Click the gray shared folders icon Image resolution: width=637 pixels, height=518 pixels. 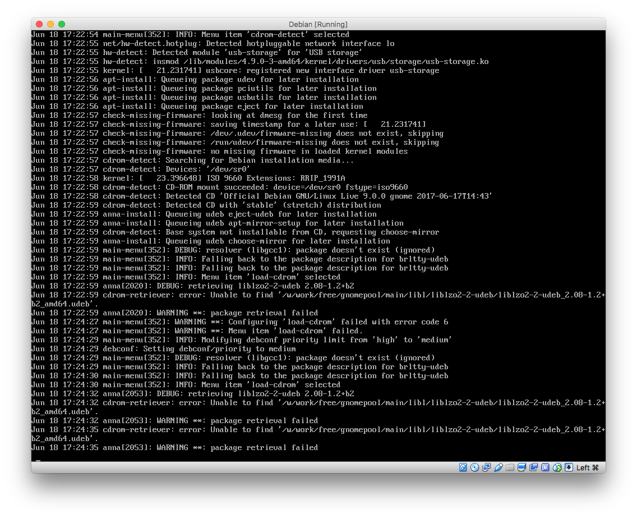tap(510, 467)
